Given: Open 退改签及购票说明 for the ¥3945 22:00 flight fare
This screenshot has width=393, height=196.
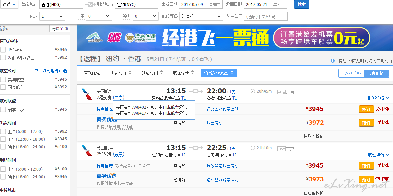Looking at the screenshot, I should (x=223, y=109).
